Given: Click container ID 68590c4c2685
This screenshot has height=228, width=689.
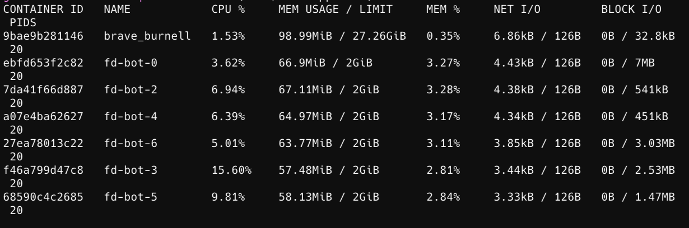Looking at the screenshot, I should point(43,197).
